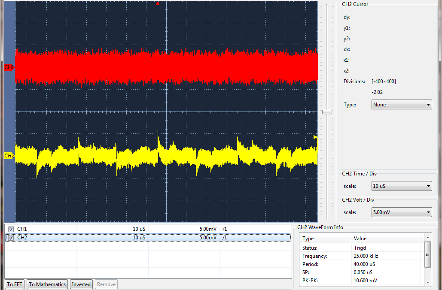Click the 10.600 mV PK-PK value
The height and width of the screenshot is (290, 442).
pyautogui.click(x=365, y=281)
